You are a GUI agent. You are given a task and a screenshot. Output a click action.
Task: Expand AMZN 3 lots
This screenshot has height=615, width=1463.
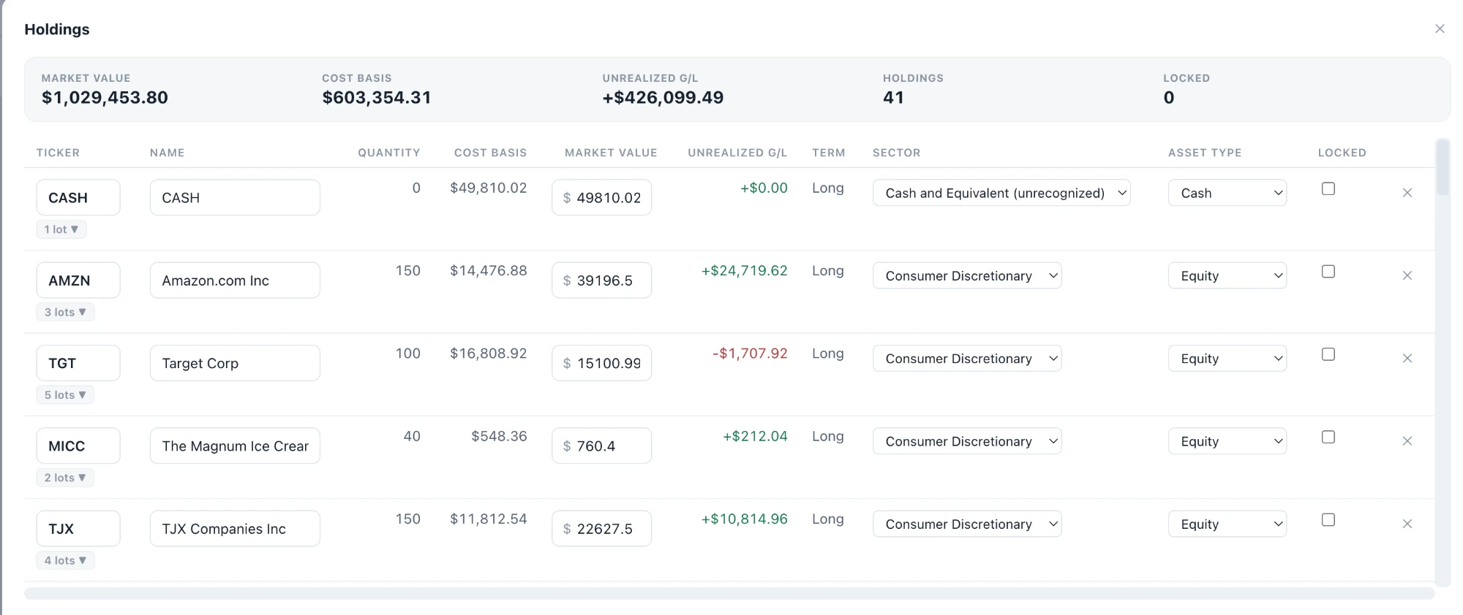coord(65,312)
